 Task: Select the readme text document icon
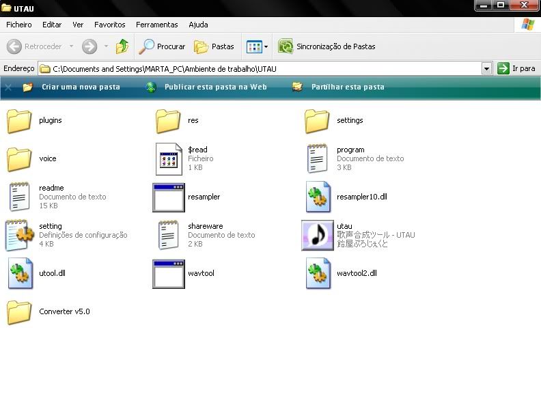pos(19,196)
